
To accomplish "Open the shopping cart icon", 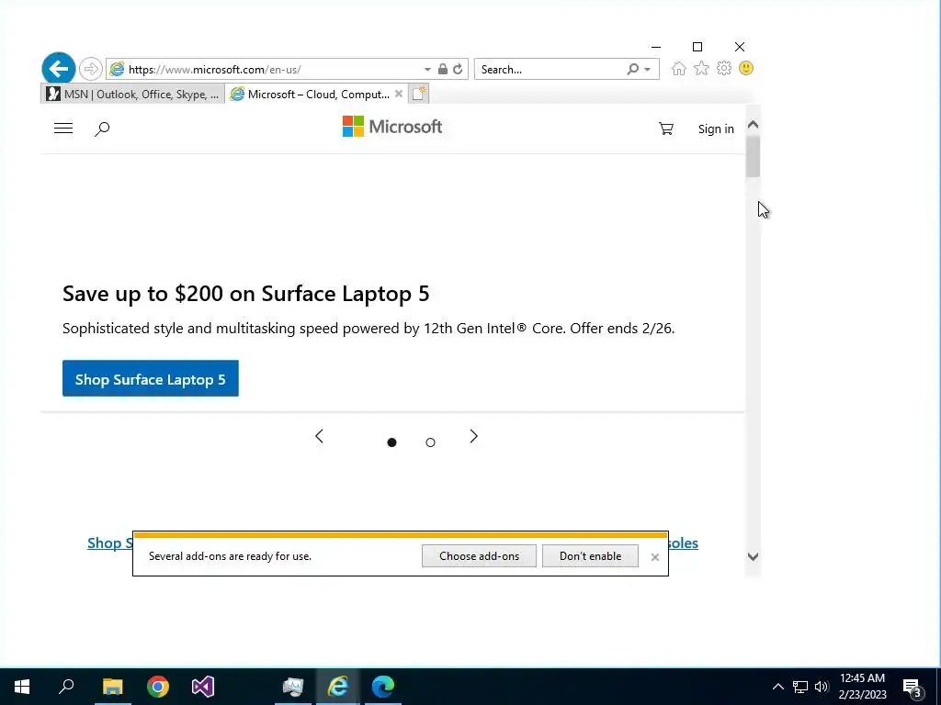I will 666,129.
